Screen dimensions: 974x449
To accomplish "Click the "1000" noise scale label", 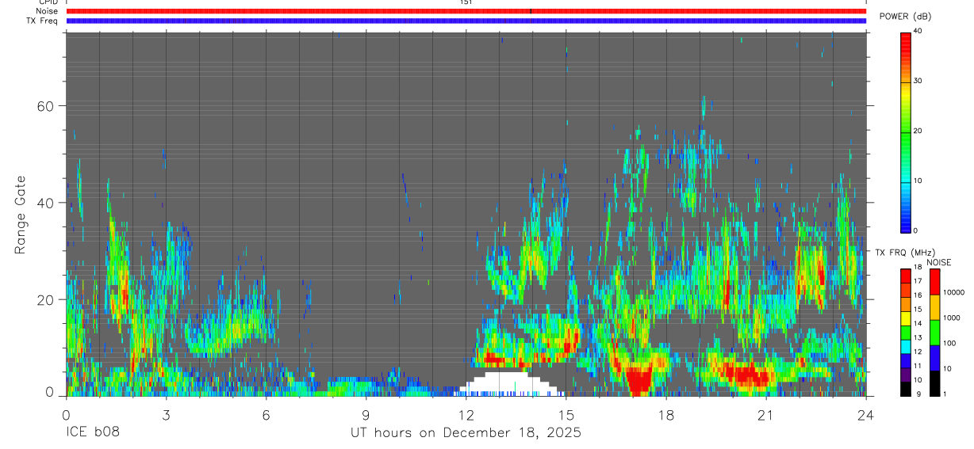I will pyautogui.click(x=951, y=318).
